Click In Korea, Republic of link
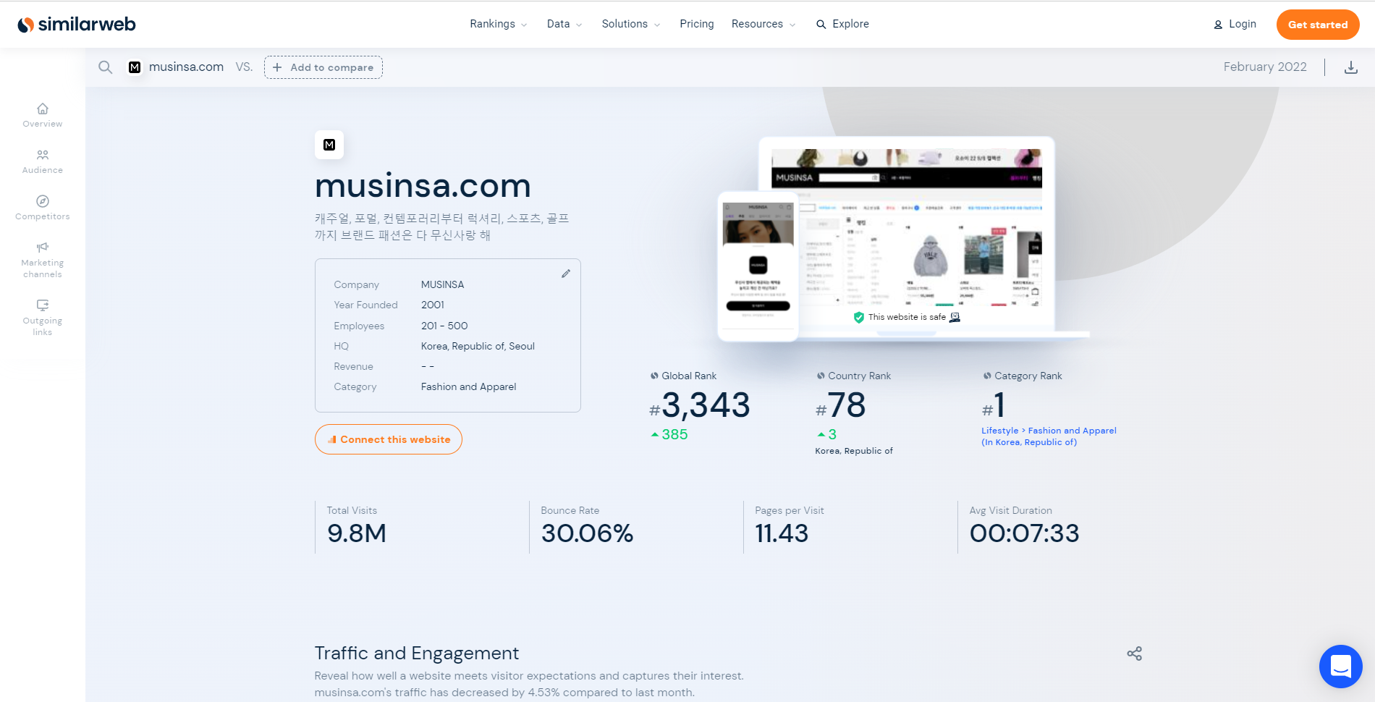This screenshot has width=1375, height=702. pyautogui.click(x=1029, y=442)
